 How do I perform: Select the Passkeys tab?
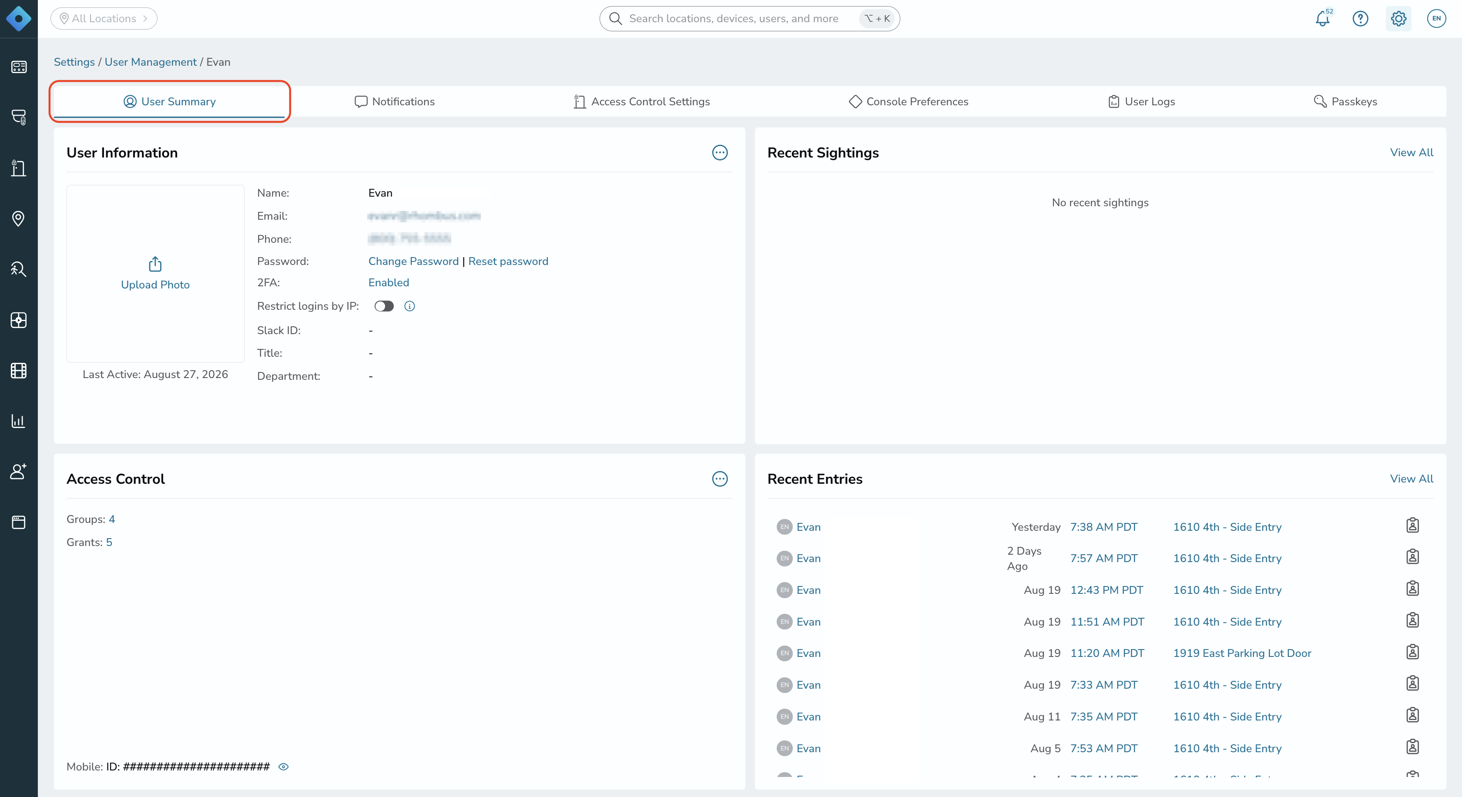(x=1345, y=101)
